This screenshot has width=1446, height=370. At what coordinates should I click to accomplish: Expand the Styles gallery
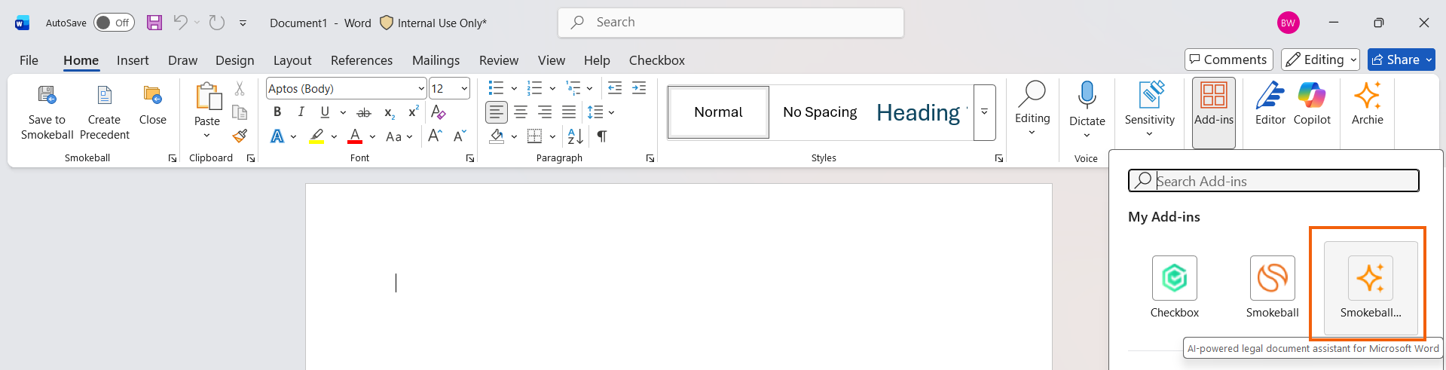984,112
